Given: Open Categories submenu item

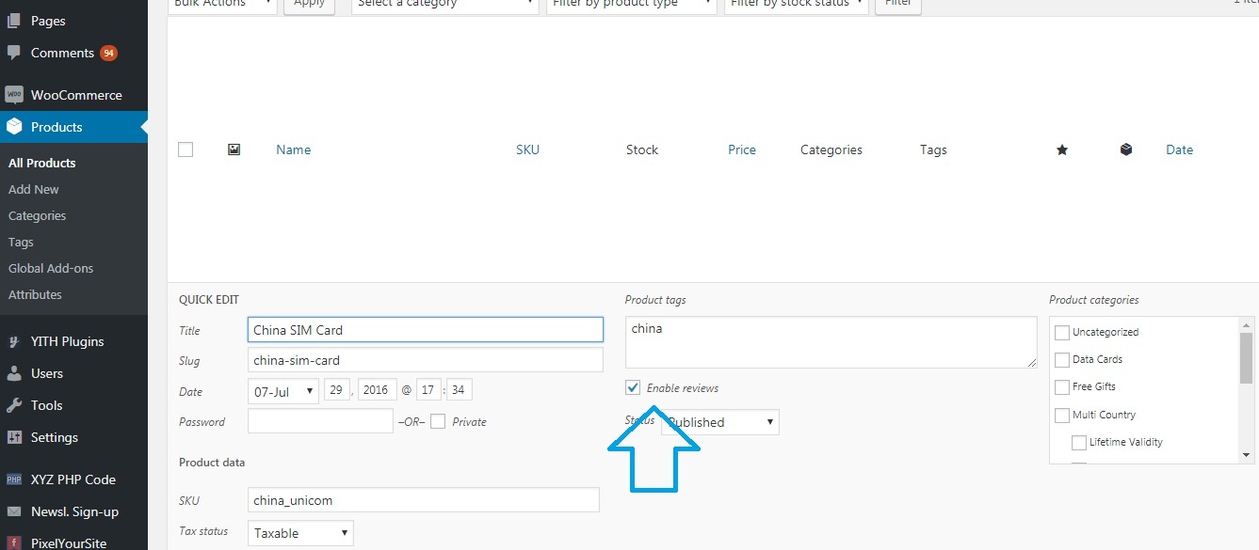Looking at the screenshot, I should [38, 215].
